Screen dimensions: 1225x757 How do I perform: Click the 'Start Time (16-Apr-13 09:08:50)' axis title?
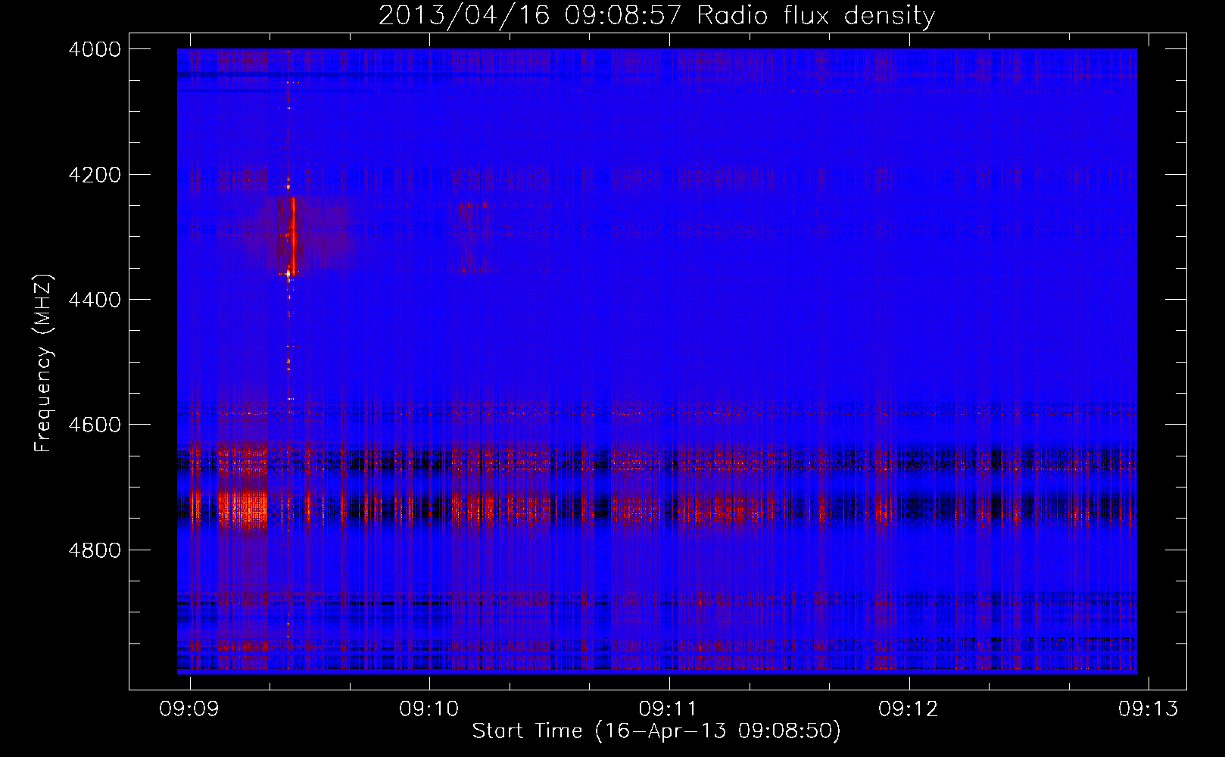pyautogui.click(x=656, y=731)
